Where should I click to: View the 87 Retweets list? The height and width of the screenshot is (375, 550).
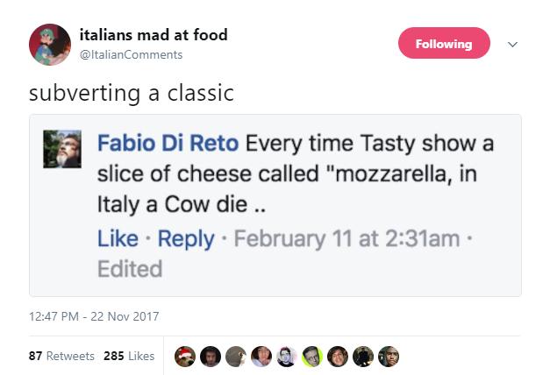tap(61, 356)
